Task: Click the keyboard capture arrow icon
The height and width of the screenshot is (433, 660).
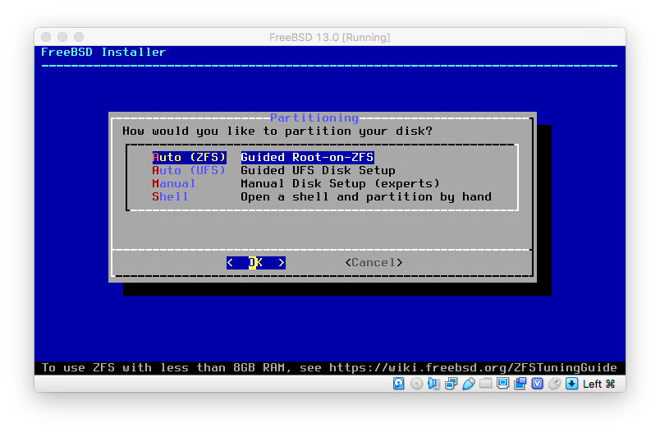Action: [x=572, y=384]
